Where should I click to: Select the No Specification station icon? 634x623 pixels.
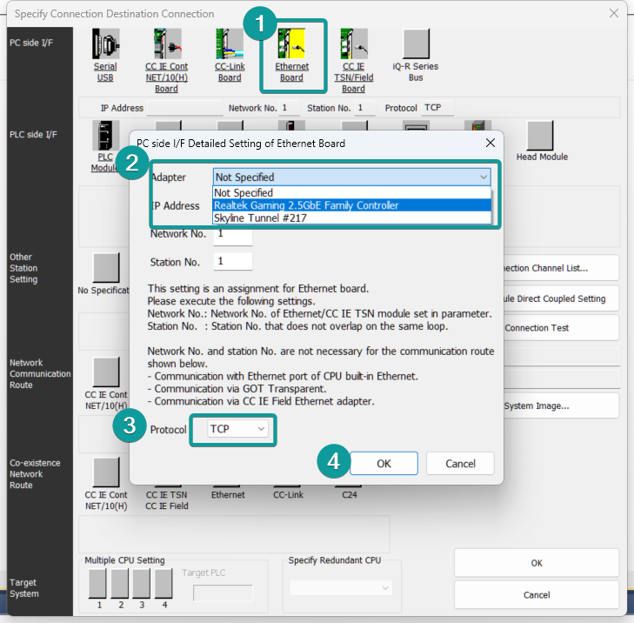tap(106, 268)
